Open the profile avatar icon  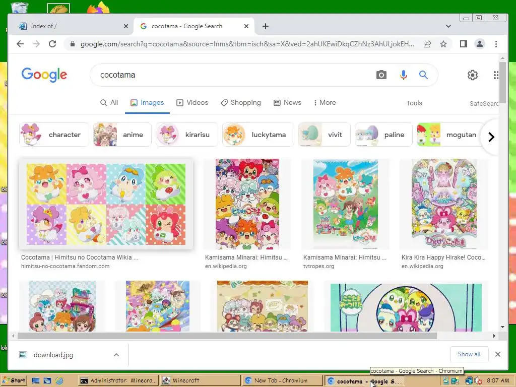pyautogui.click(x=480, y=44)
